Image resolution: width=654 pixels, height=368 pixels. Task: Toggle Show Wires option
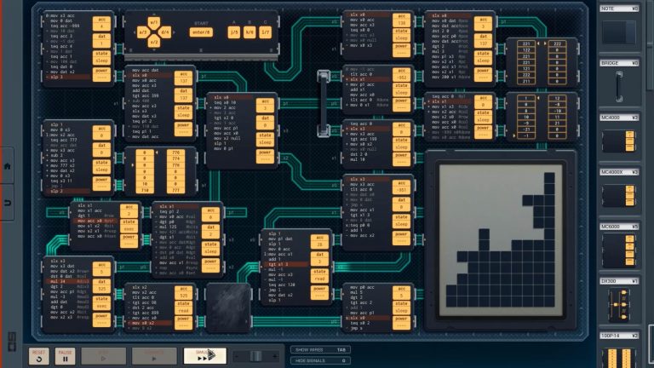[320, 349]
